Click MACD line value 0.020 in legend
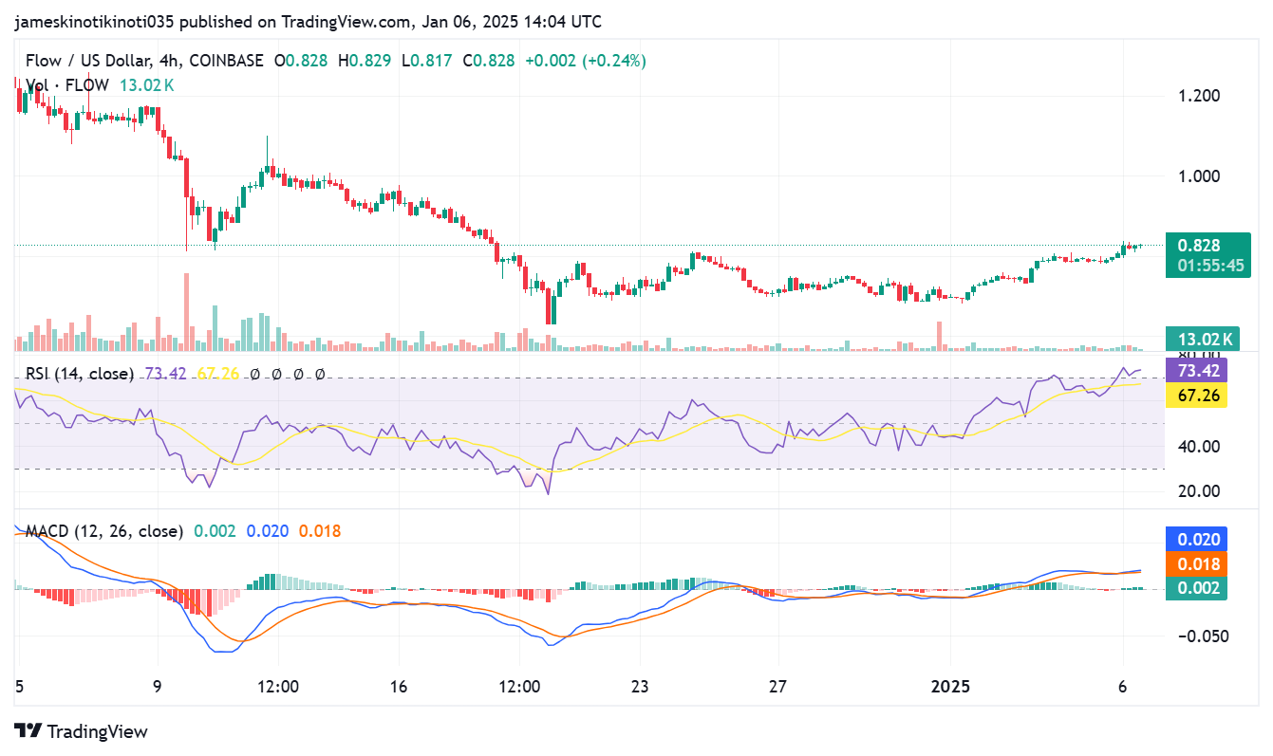This screenshot has width=1273, height=756. click(x=267, y=531)
